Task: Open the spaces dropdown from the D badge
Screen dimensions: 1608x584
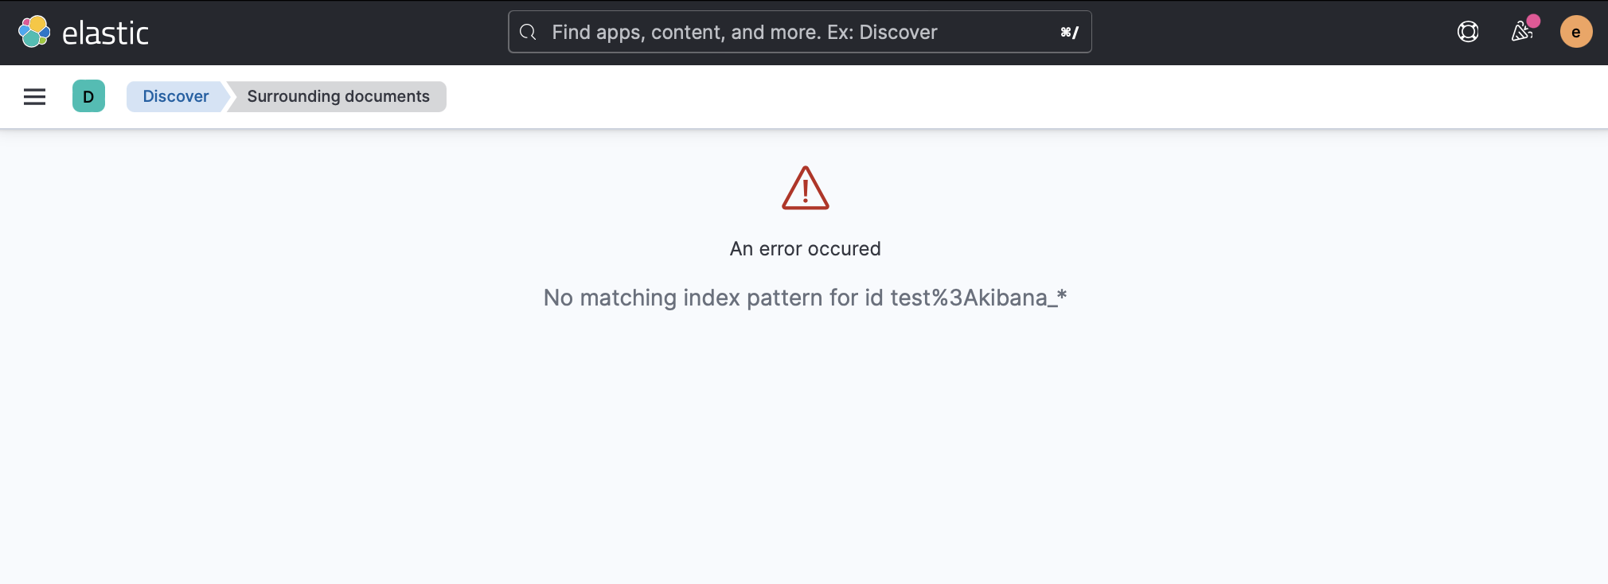Action: click(x=89, y=96)
